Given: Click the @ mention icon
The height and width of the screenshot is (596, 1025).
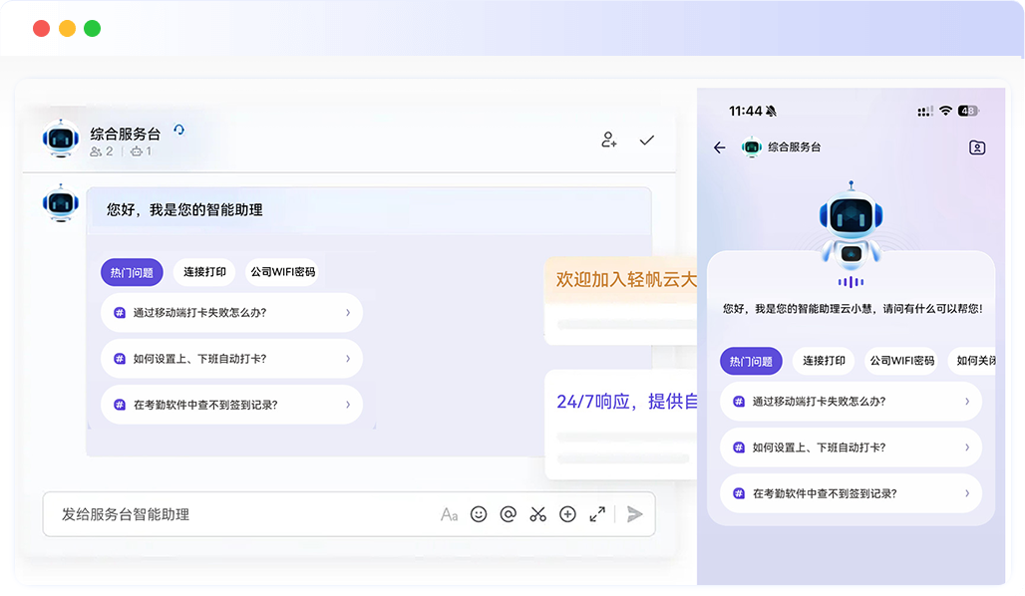Looking at the screenshot, I should coord(508,514).
